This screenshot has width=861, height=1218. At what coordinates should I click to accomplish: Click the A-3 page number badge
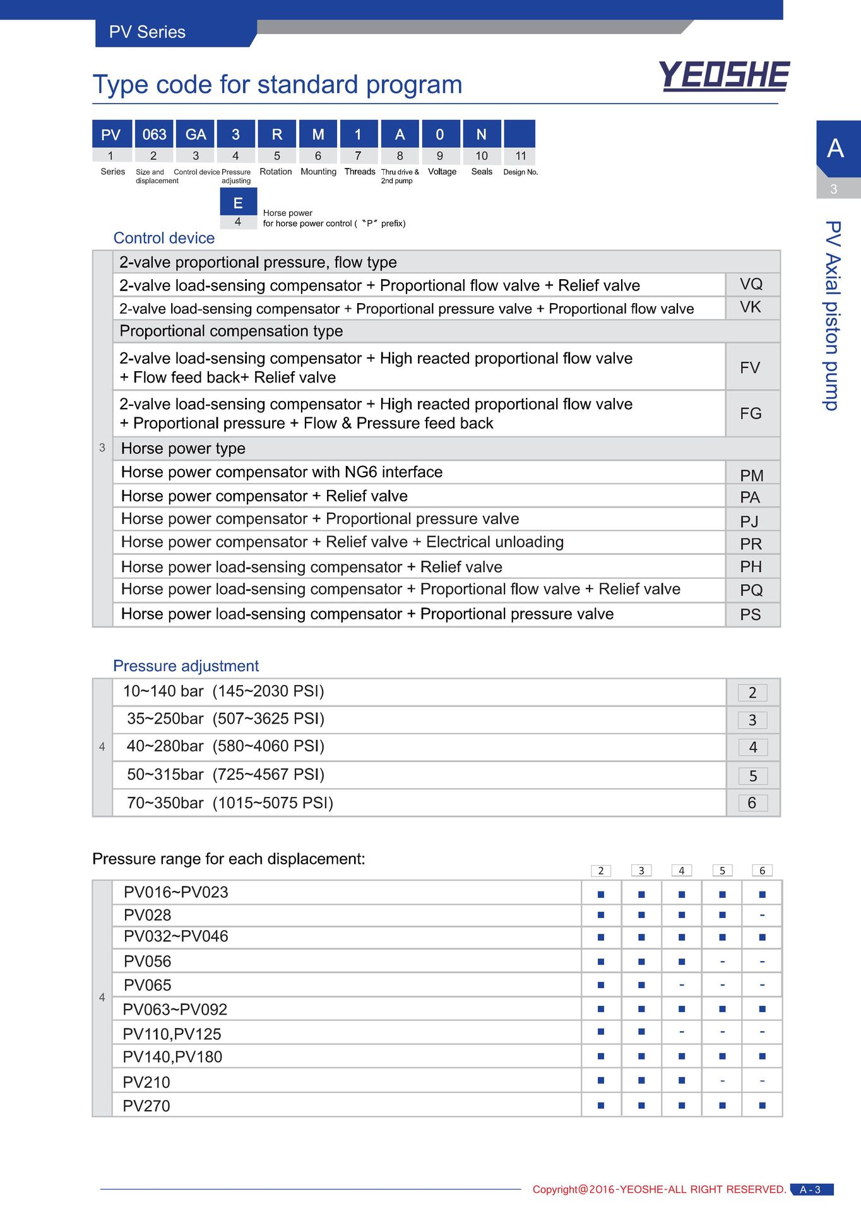point(812,1190)
